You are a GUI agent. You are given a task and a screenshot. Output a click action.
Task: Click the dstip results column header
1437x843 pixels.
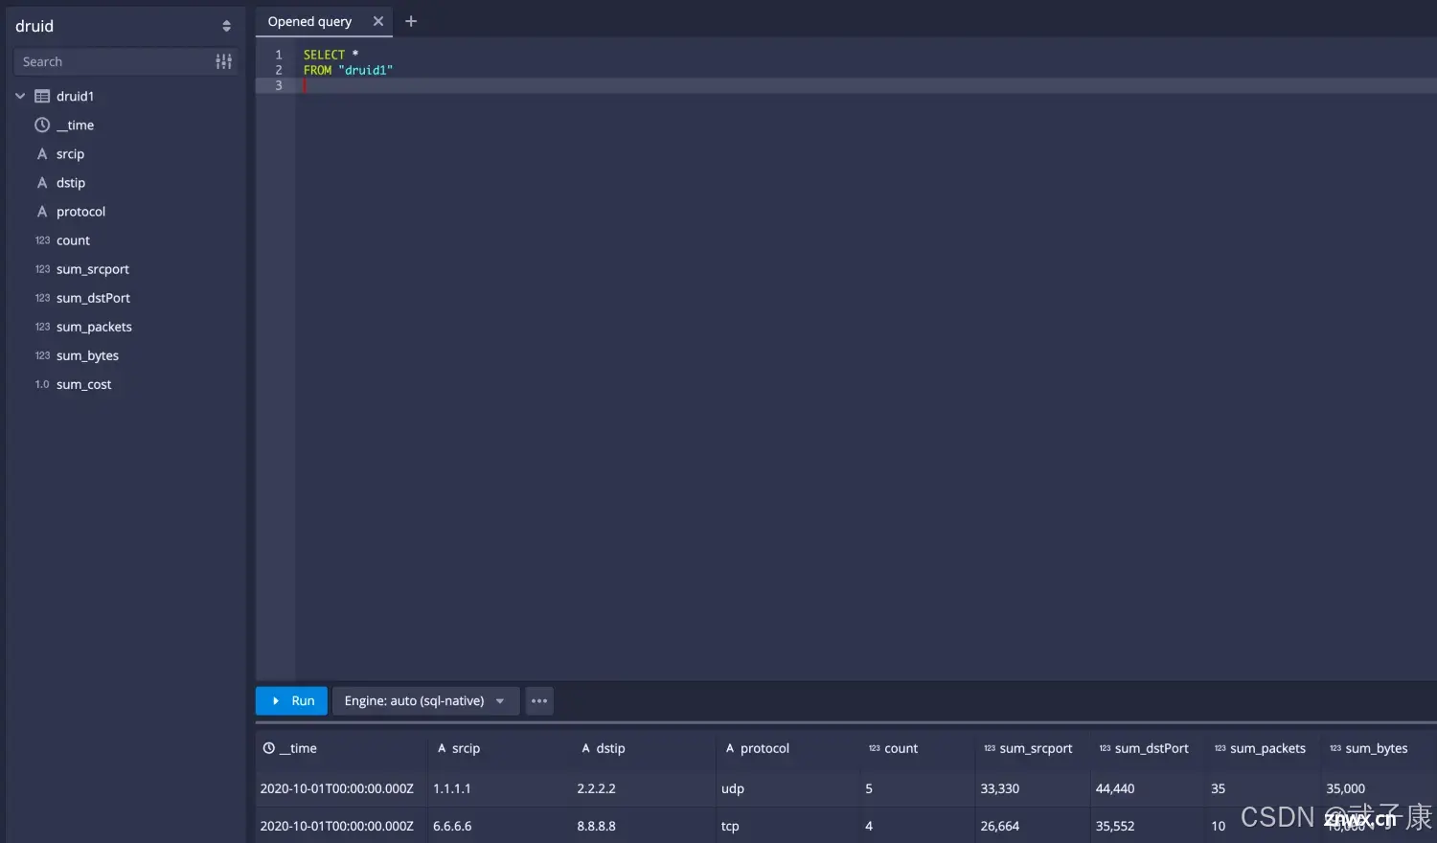pos(644,748)
